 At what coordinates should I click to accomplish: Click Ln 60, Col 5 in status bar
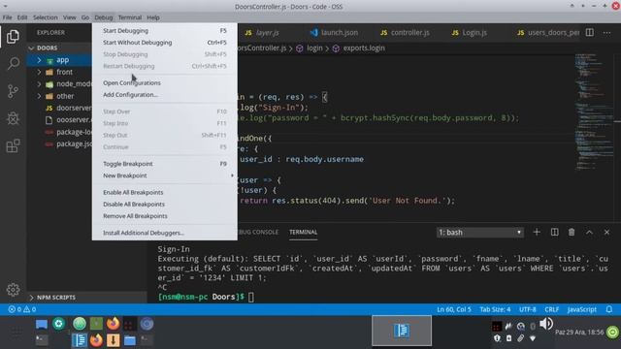pyautogui.click(x=454, y=309)
